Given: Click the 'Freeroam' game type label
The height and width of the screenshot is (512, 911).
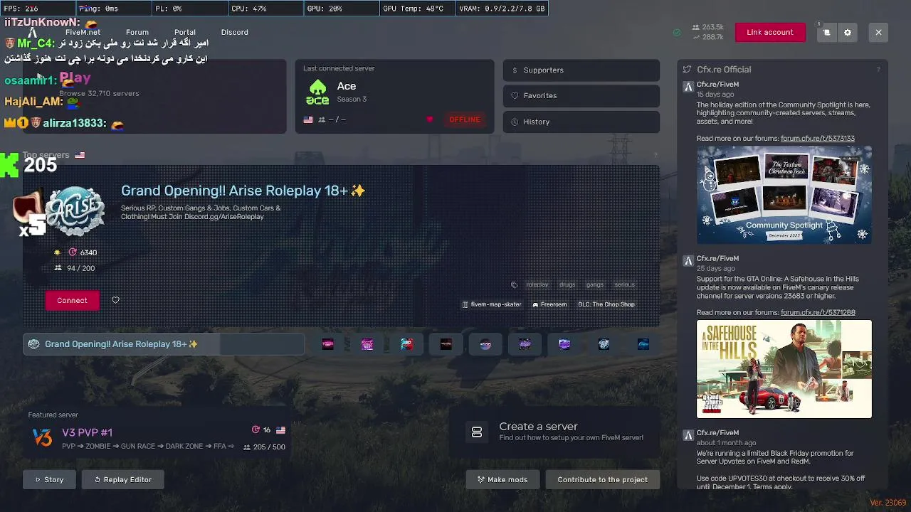Looking at the screenshot, I should click(549, 304).
